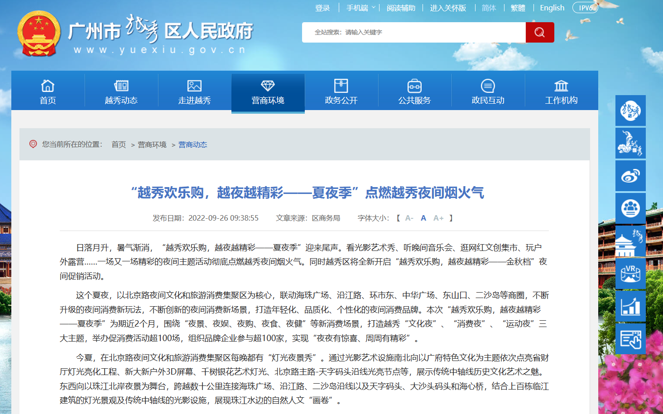Switch to 繁體 traditional Chinese
Viewport: 663px width, 414px height.
[518, 8]
